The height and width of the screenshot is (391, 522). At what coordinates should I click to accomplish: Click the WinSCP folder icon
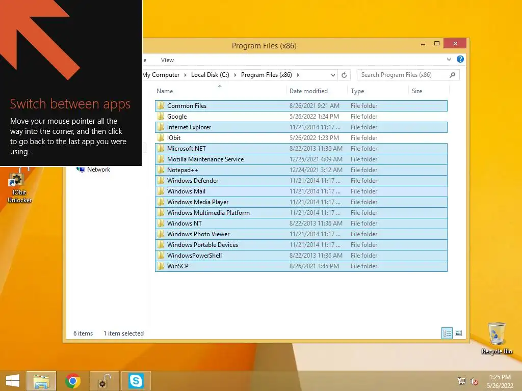(161, 266)
